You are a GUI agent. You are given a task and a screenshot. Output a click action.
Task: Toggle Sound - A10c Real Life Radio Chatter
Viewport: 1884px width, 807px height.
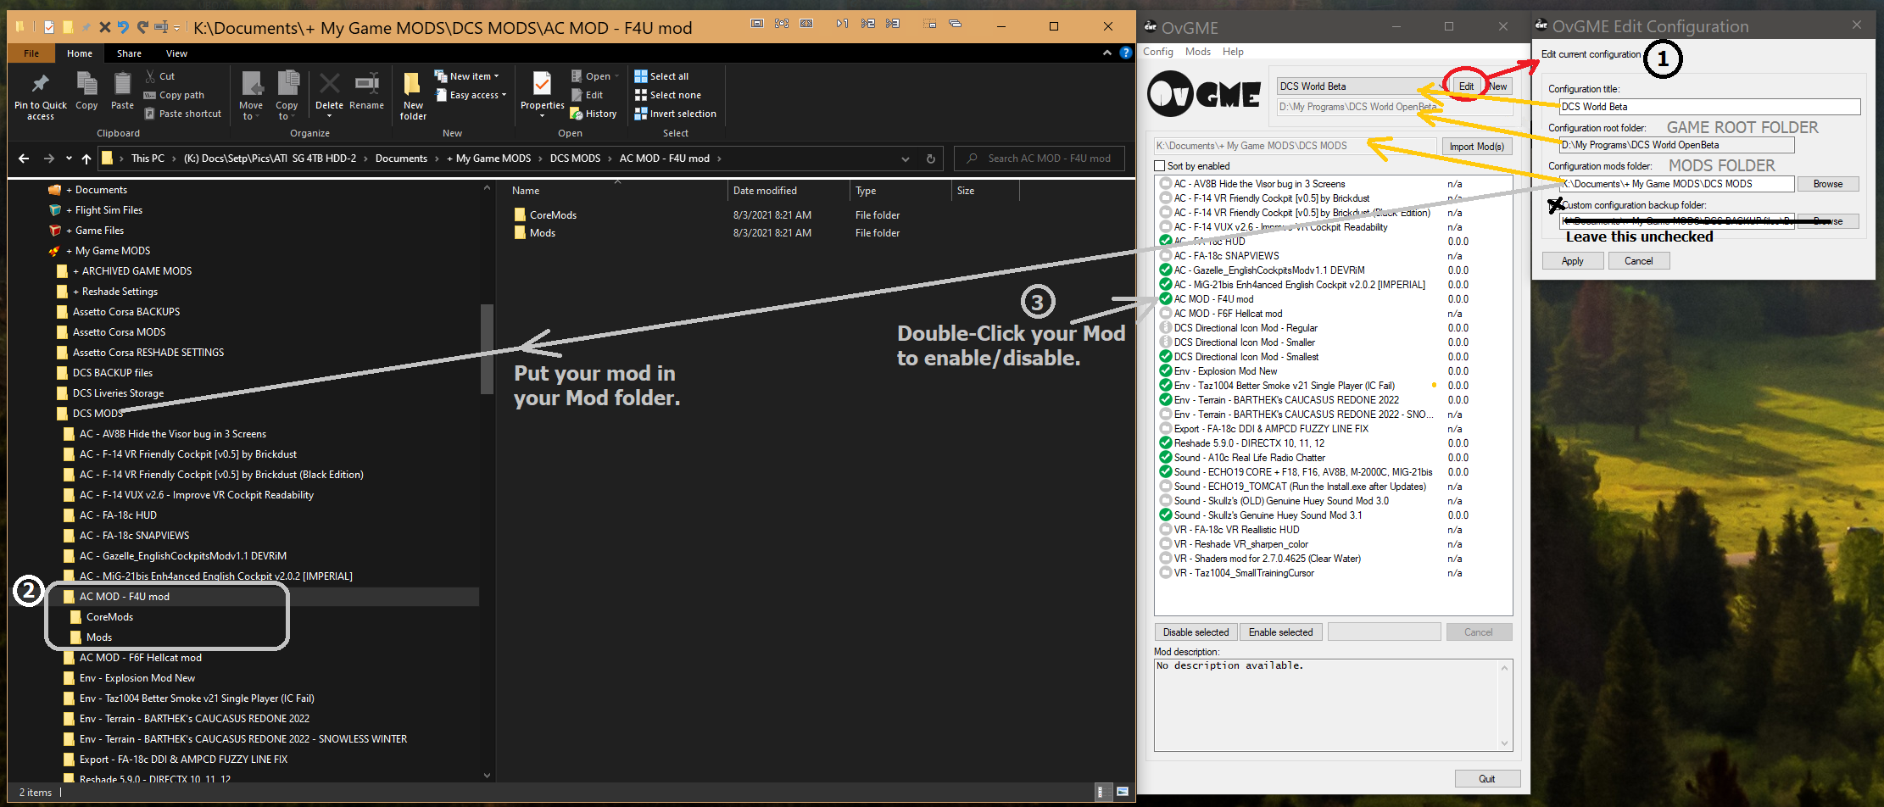coord(1166,458)
